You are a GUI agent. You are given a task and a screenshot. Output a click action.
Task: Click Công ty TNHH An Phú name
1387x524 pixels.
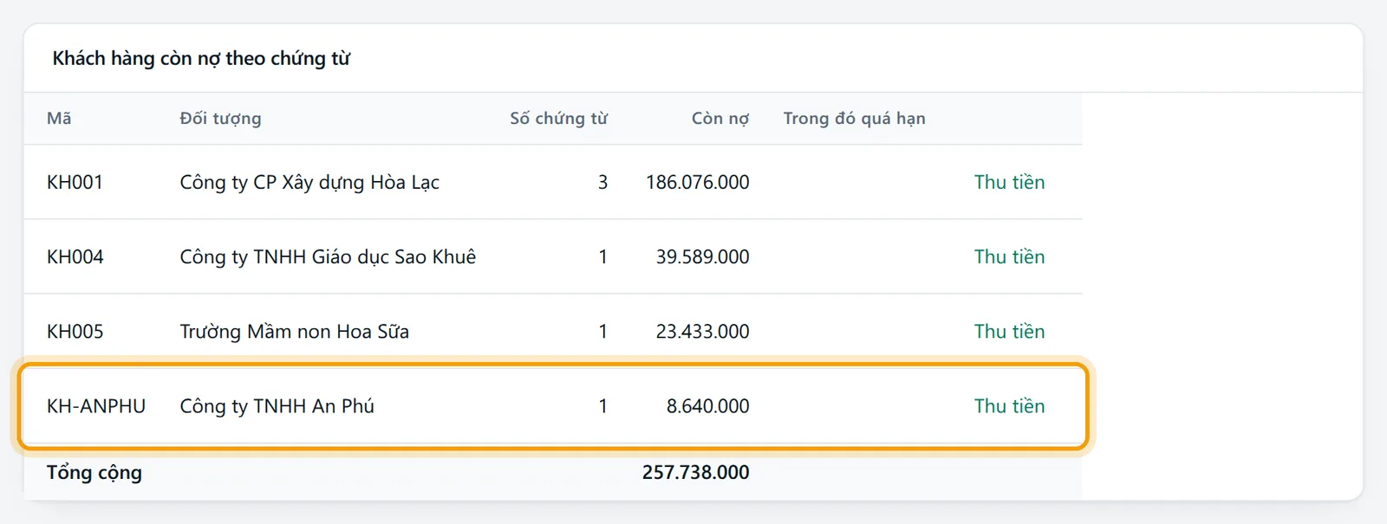[x=277, y=405]
